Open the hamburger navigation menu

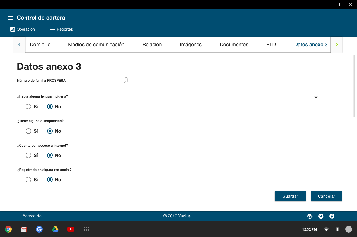pos(10,18)
